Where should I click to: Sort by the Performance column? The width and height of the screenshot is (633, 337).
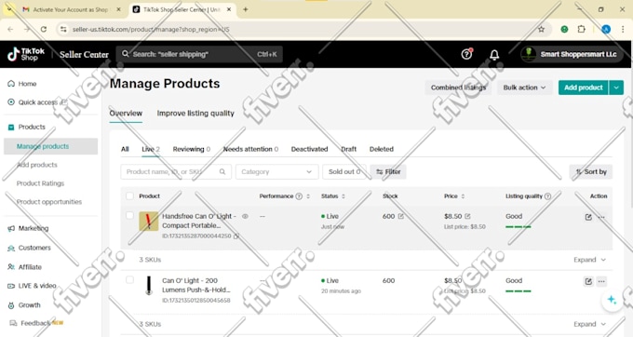click(308, 196)
